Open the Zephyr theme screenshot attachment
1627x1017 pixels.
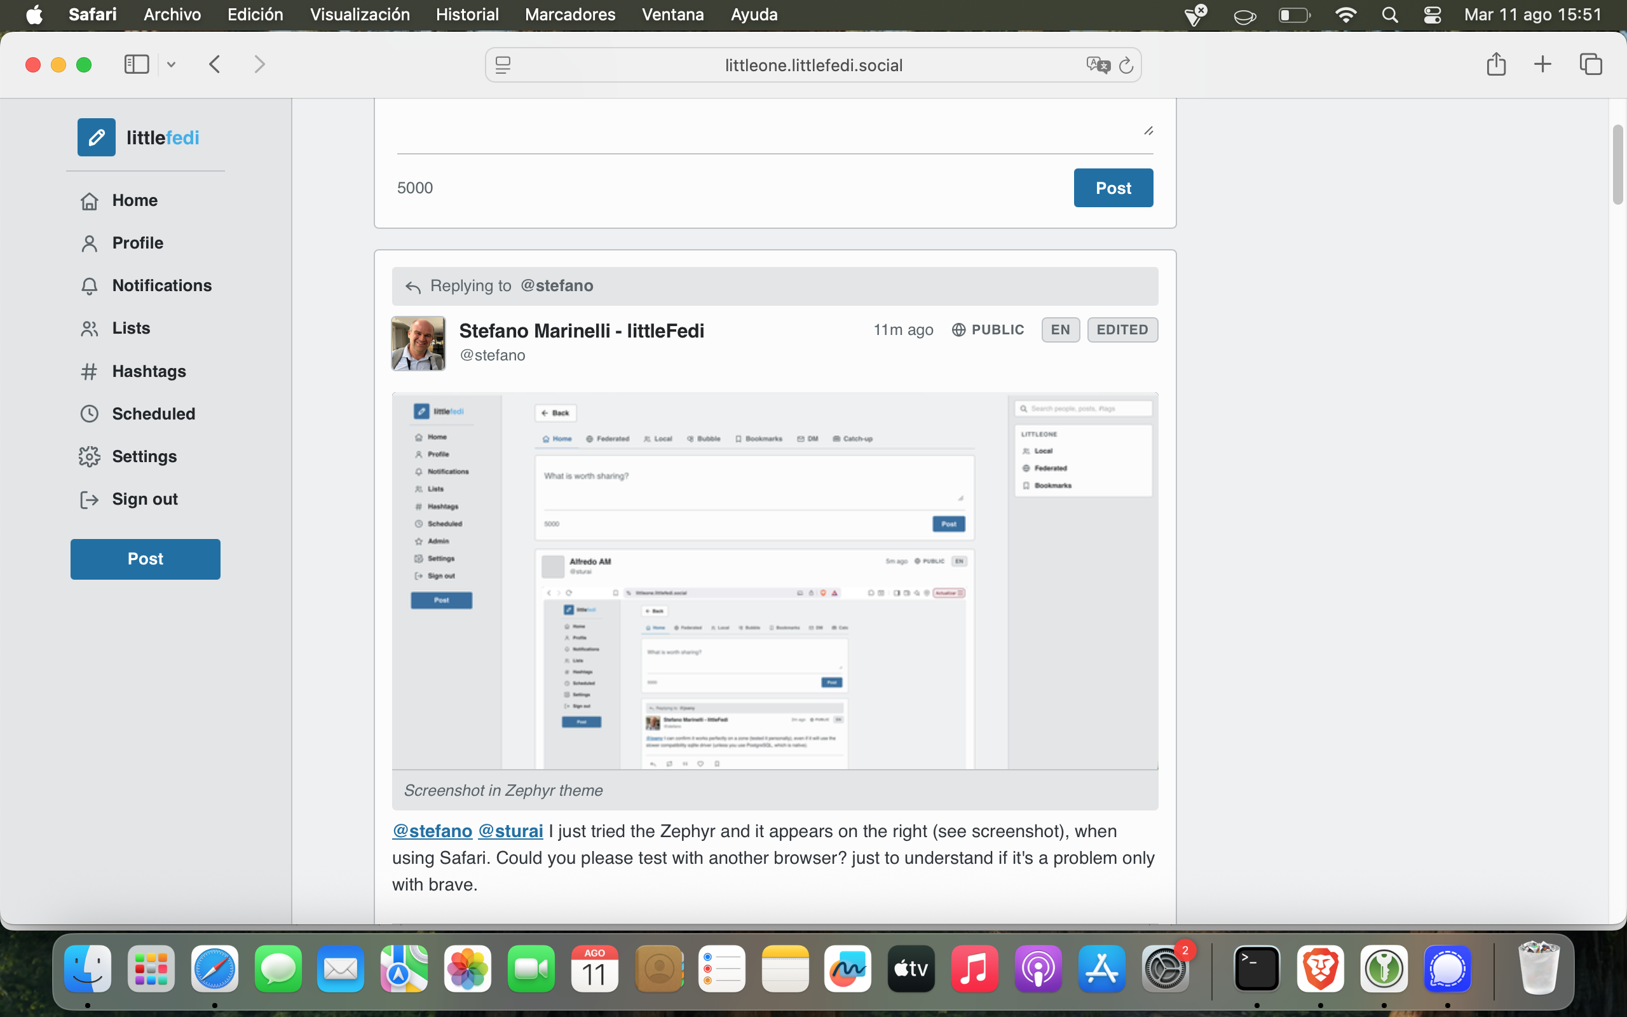(775, 580)
